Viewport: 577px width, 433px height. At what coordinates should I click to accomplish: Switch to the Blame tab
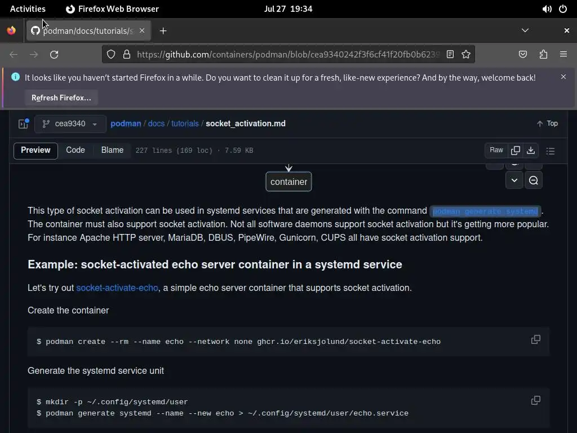pyautogui.click(x=112, y=150)
